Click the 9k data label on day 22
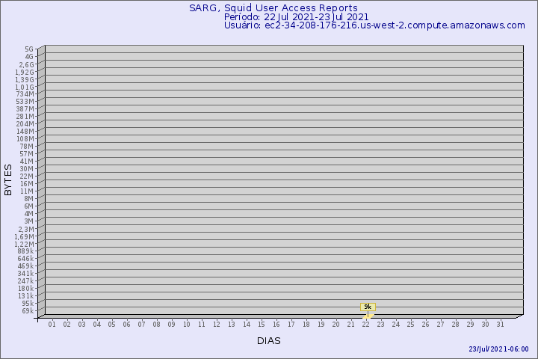 (368, 307)
